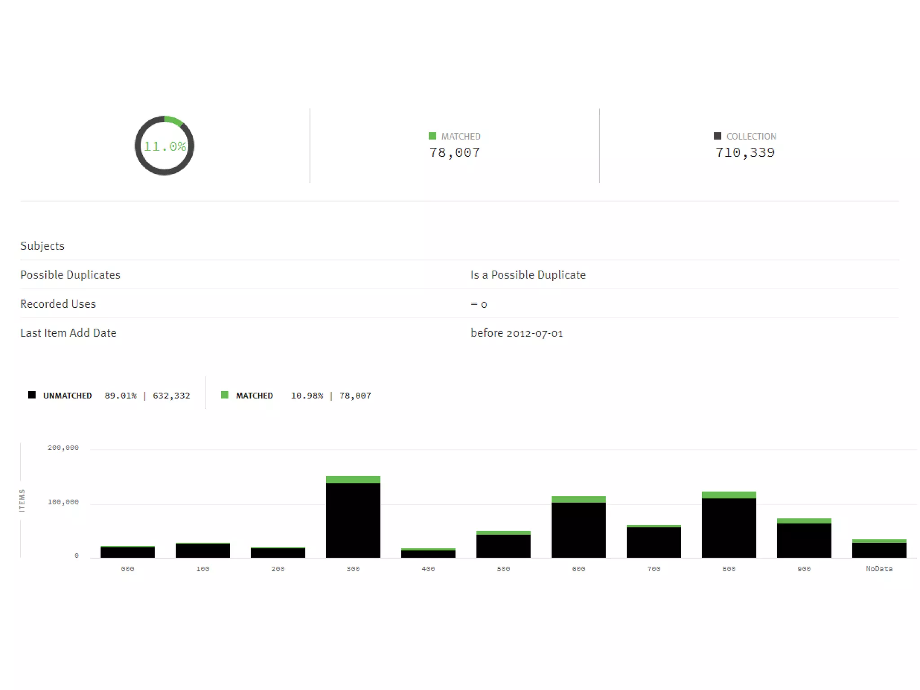
Task: Click green matched segment of 800 bar
Action: [729, 495]
